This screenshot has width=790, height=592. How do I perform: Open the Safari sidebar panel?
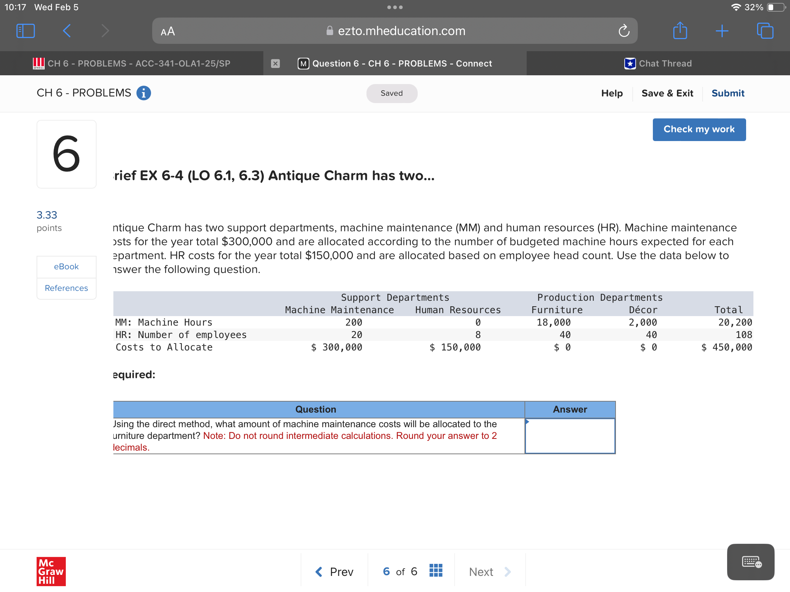click(x=25, y=31)
